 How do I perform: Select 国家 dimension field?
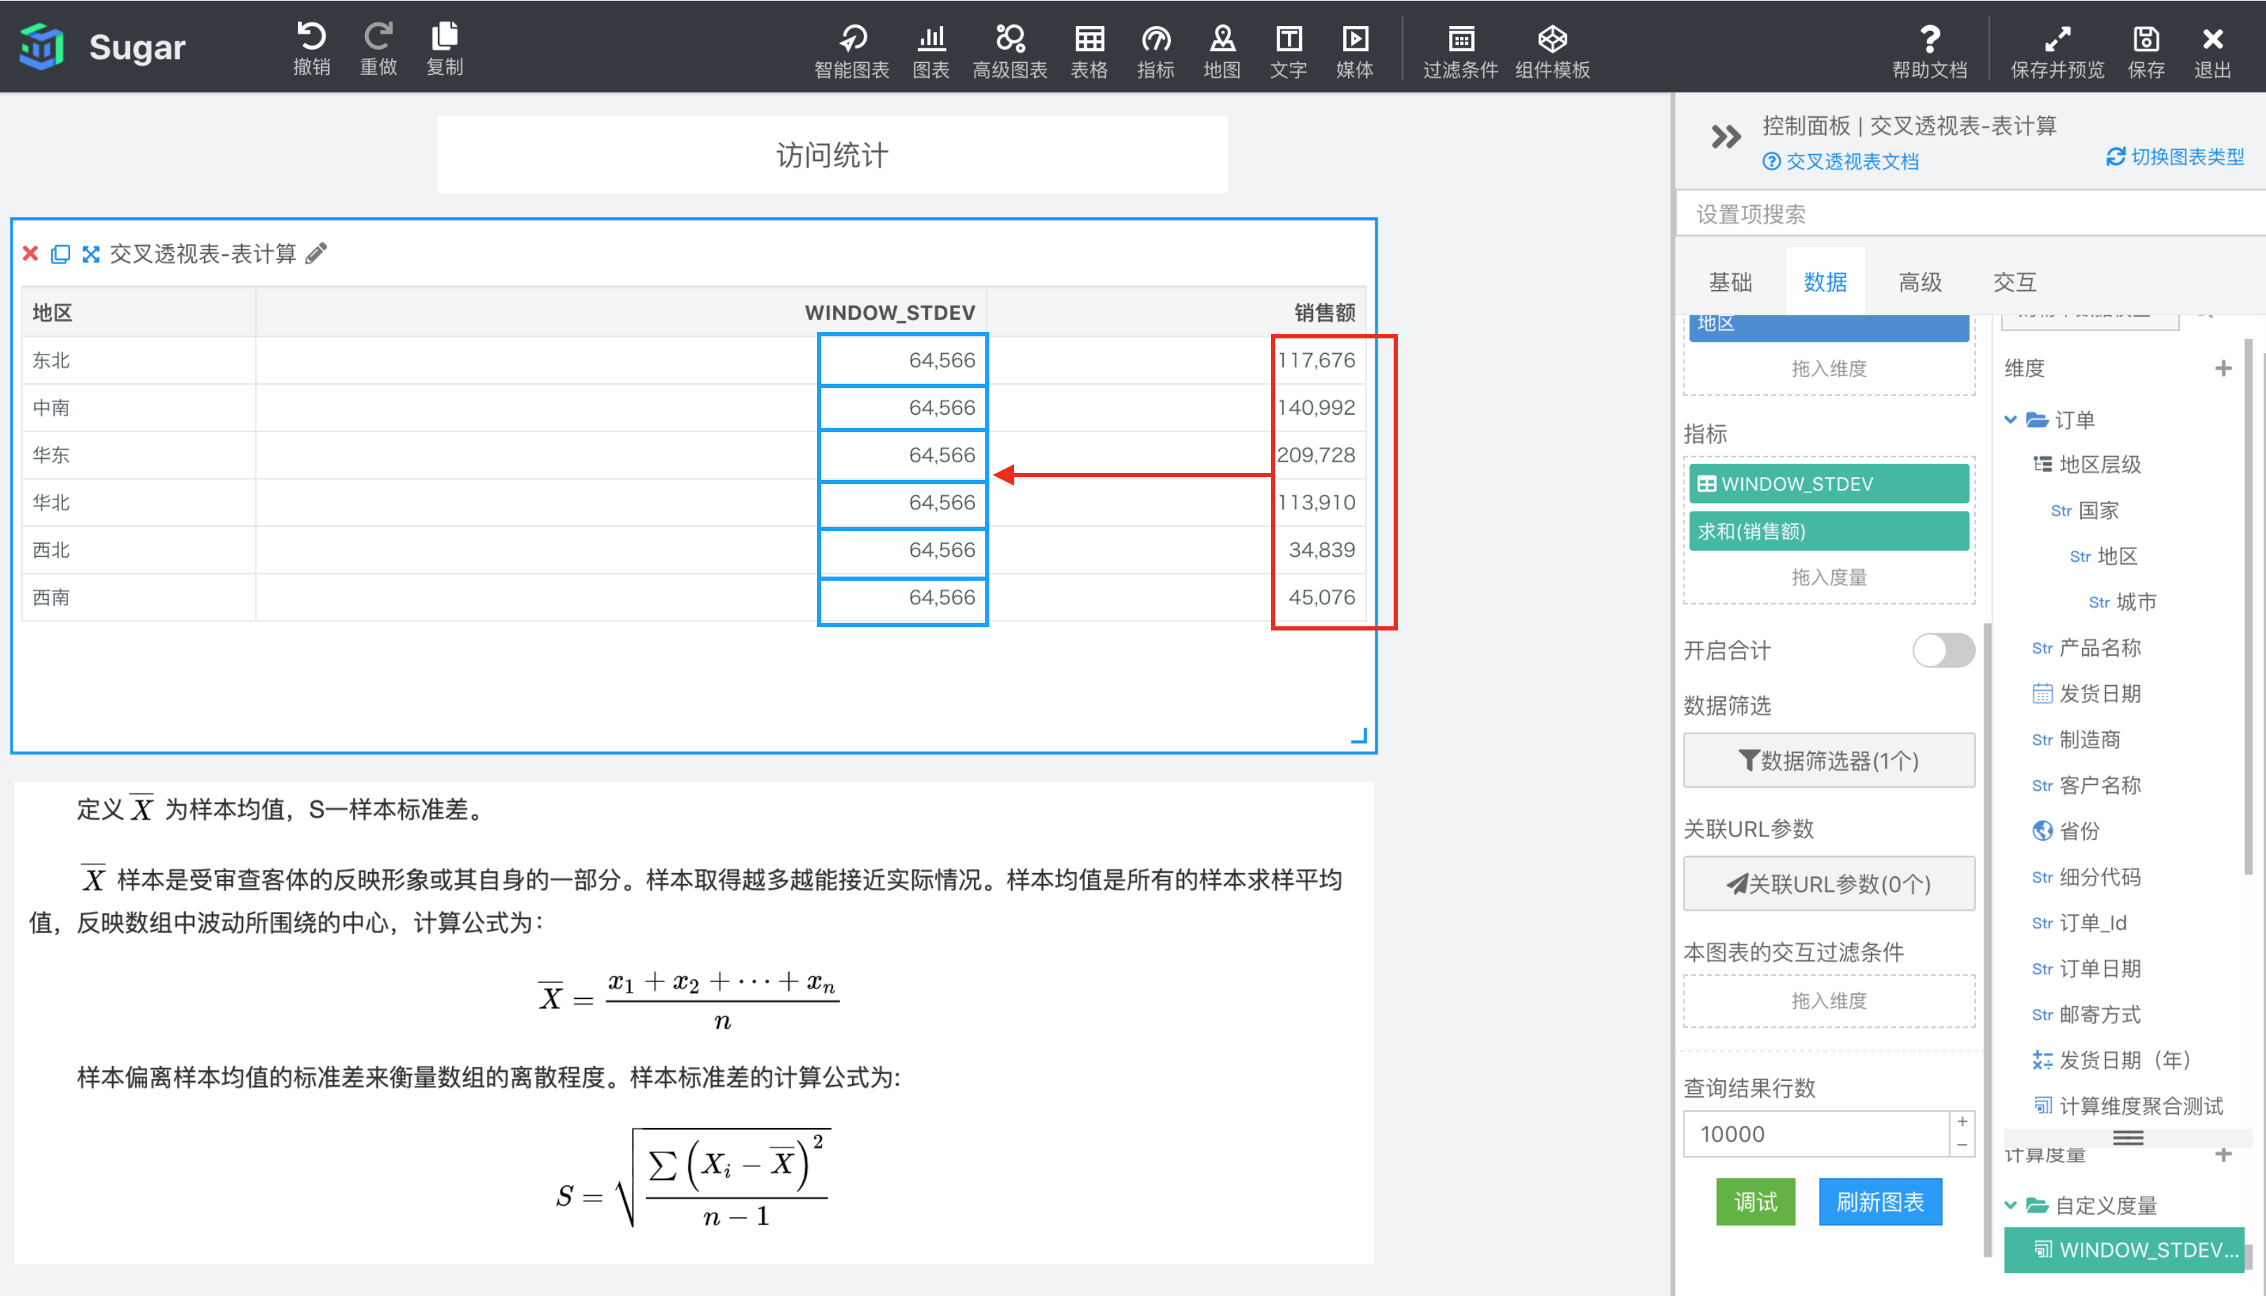click(x=2084, y=510)
